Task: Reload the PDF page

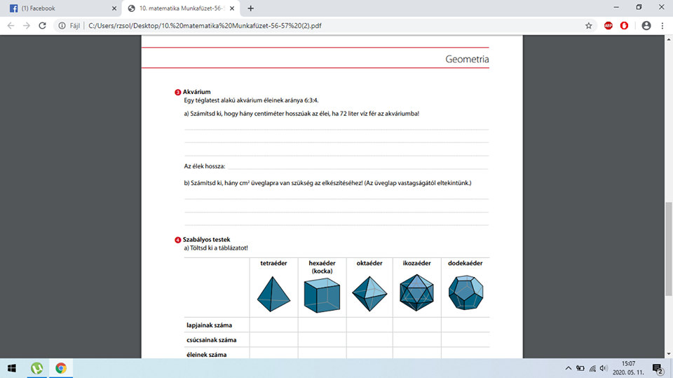Action: click(42, 25)
